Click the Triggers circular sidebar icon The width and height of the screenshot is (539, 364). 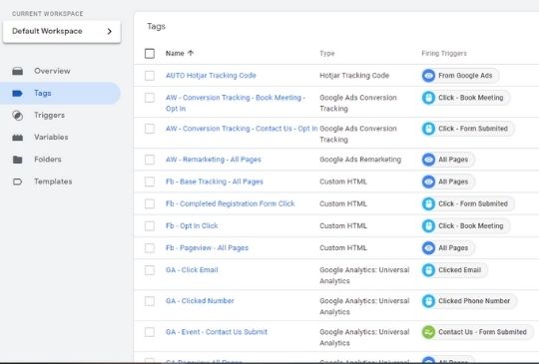pyautogui.click(x=18, y=116)
